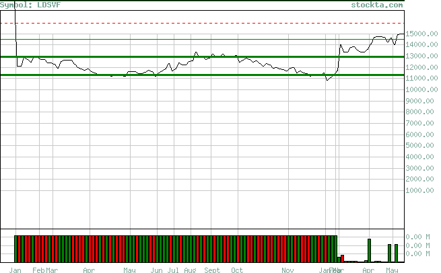Click the 12000.00 price axis label
441x273 pixels.
point(421,67)
